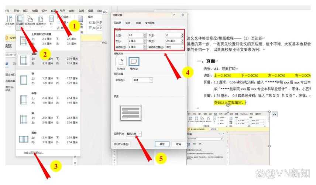
Task: Select the Wide (宽) 5.08 cm margins preset
Action: point(48,119)
